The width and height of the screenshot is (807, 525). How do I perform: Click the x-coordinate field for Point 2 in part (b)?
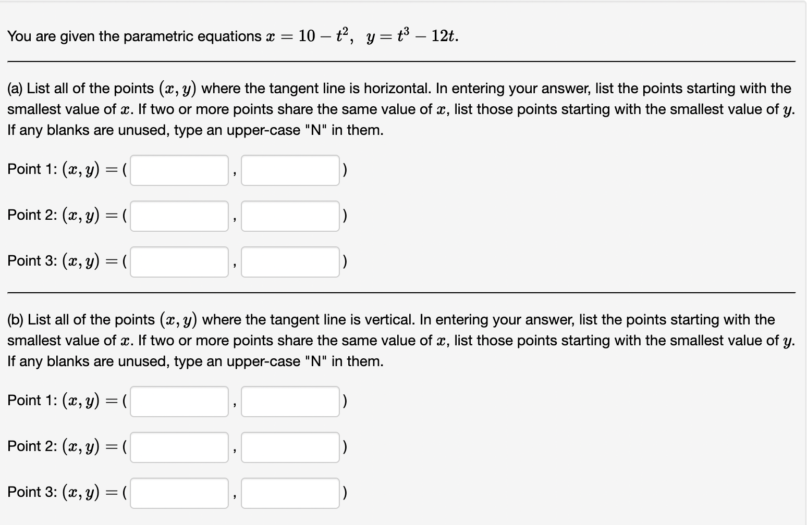[179, 447]
